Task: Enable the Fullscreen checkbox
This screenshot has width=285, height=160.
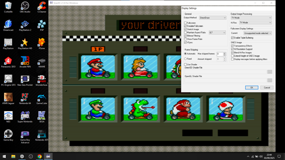Action: [186, 23]
